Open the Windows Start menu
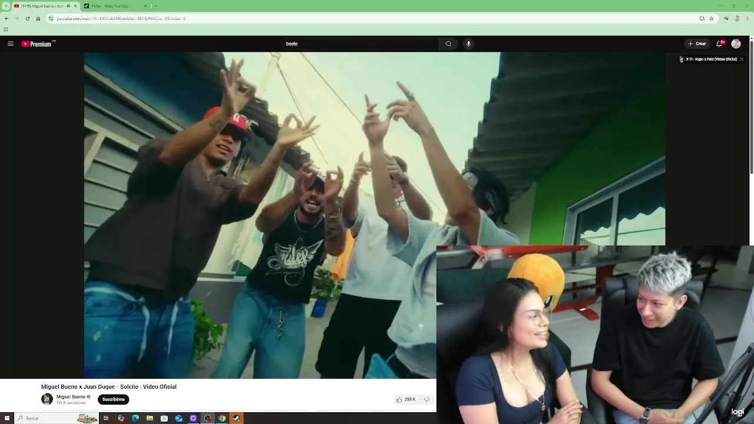 pos(6,418)
